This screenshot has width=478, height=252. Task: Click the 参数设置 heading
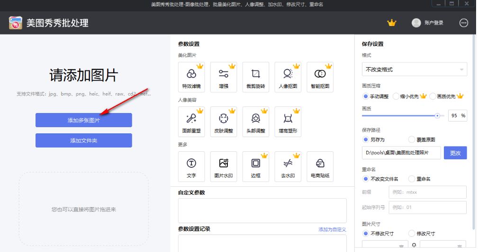(x=189, y=44)
